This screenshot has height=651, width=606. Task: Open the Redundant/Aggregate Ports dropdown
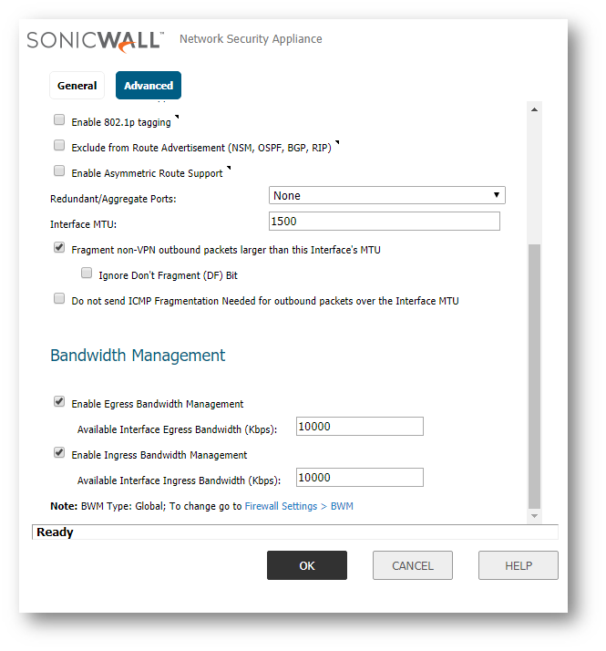pos(387,195)
